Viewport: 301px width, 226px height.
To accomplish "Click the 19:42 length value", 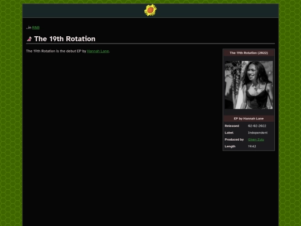I will pyautogui.click(x=252, y=146).
